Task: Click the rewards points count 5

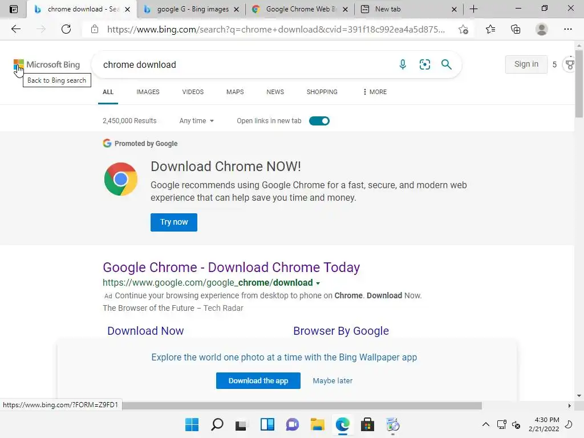Action: tap(554, 64)
